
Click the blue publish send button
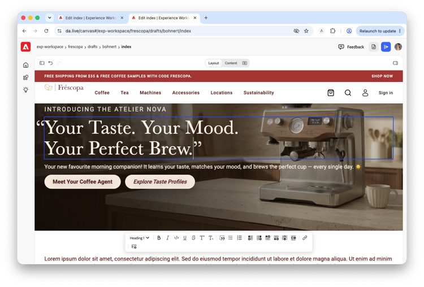[x=386, y=47]
